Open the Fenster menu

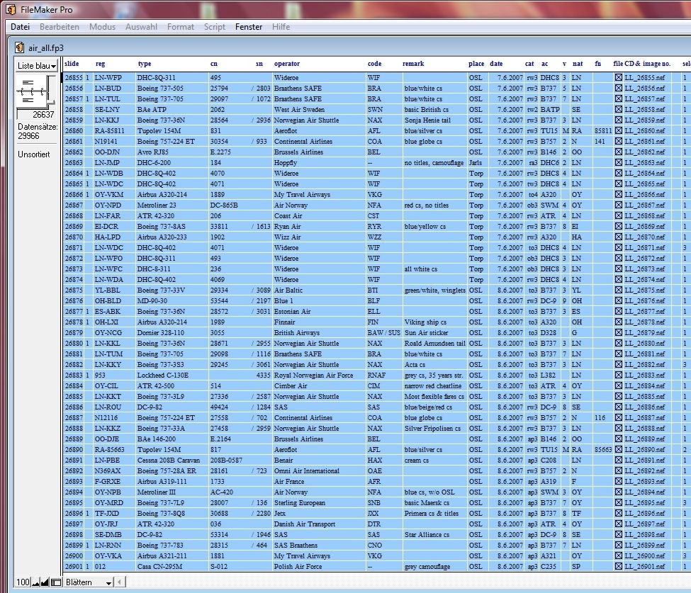(248, 27)
